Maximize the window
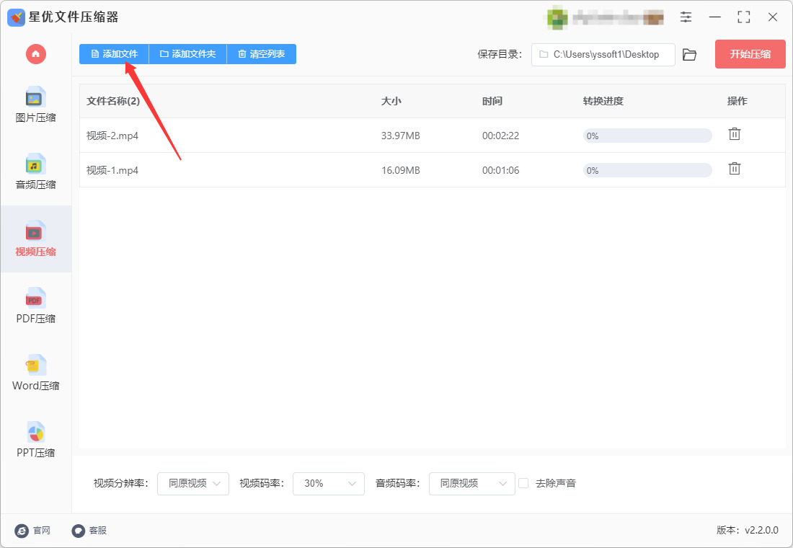Image resolution: width=793 pixels, height=548 pixels. pos(744,17)
